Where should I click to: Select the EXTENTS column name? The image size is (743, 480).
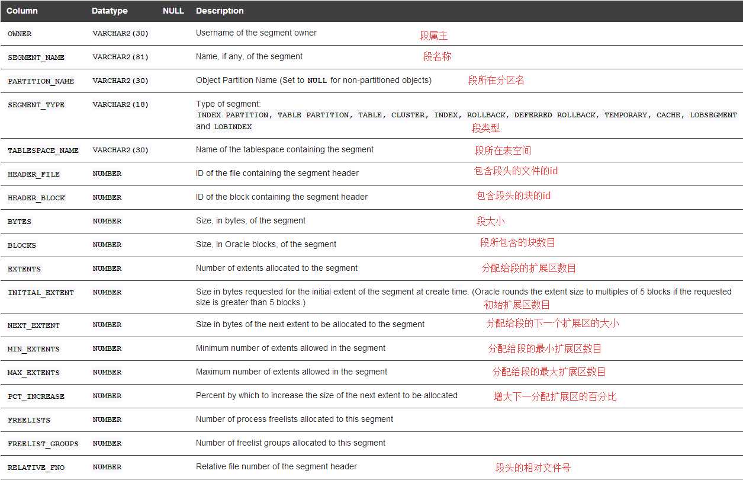[x=24, y=269]
